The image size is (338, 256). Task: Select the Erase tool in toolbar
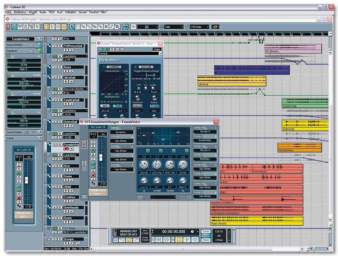coord(95,27)
